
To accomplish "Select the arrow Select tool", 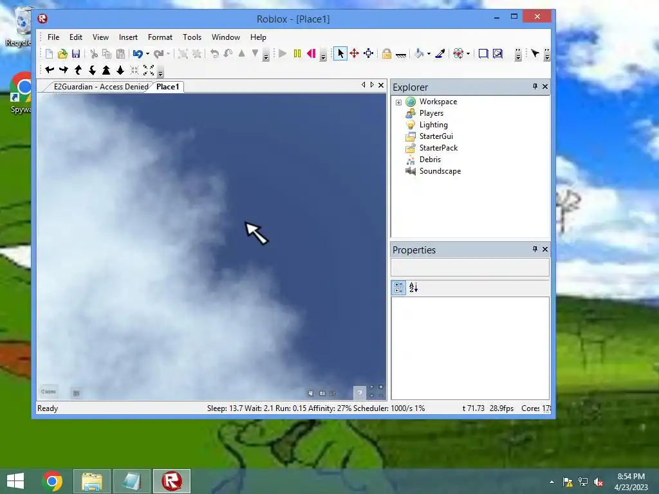I will tap(340, 54).
